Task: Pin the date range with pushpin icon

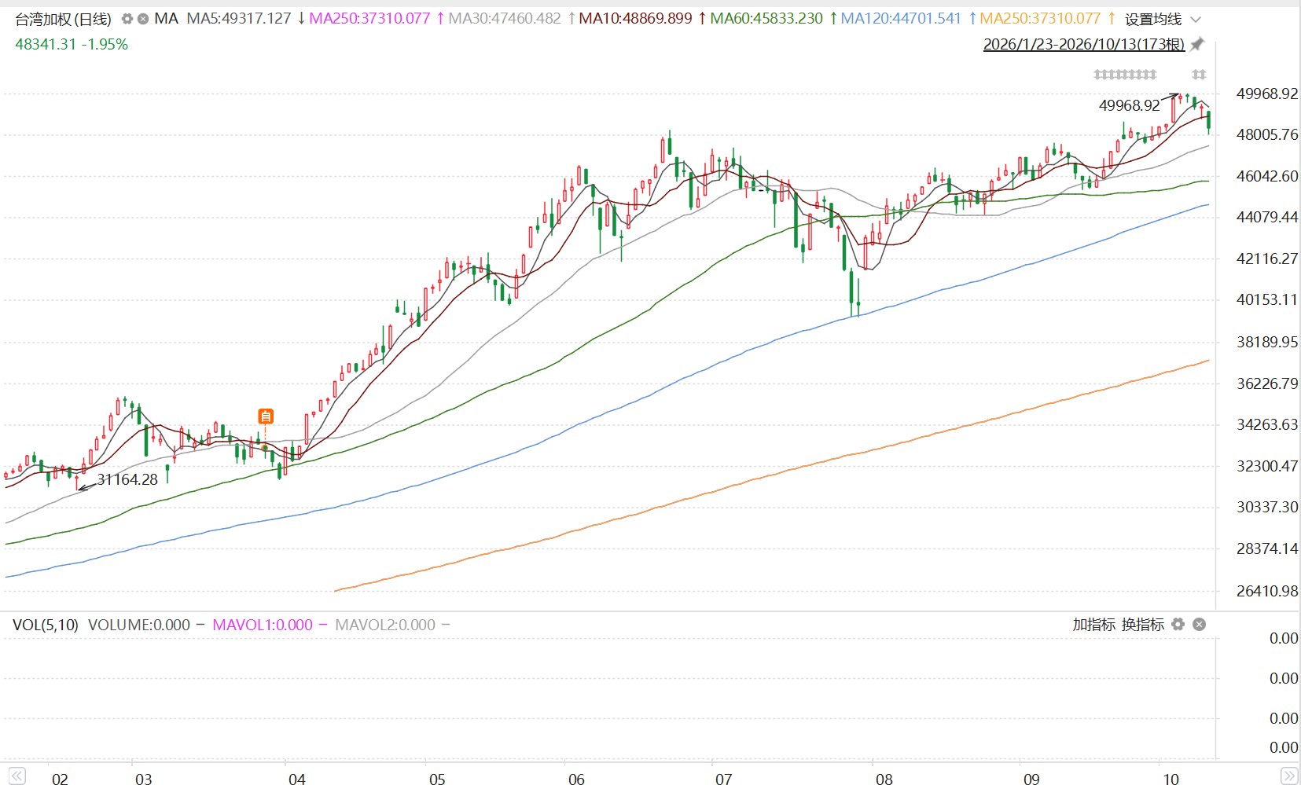Action: [x=1197, y=44]
